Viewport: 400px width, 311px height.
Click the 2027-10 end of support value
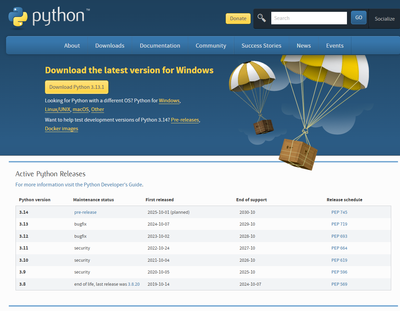247,248
